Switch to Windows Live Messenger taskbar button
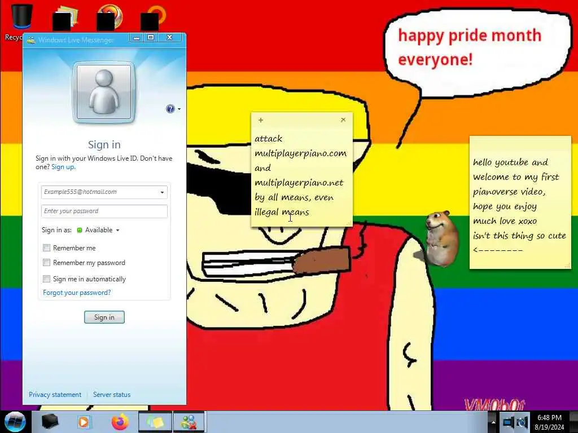Screen dimensions: 578x433 189,422
